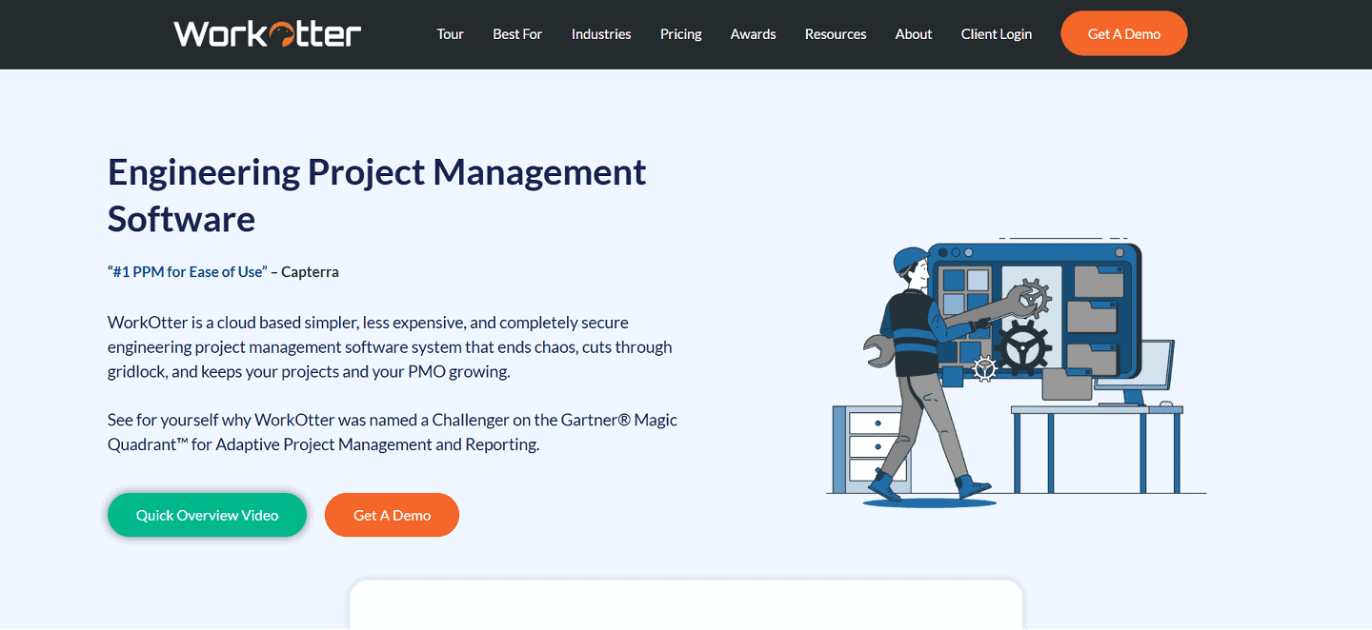
Task: Expand the Resources dropdown
Action: coord(835,33)
